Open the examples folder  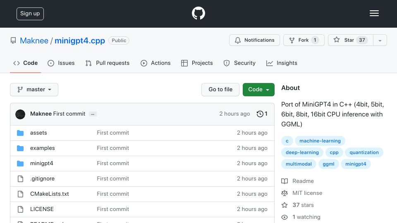43,148
